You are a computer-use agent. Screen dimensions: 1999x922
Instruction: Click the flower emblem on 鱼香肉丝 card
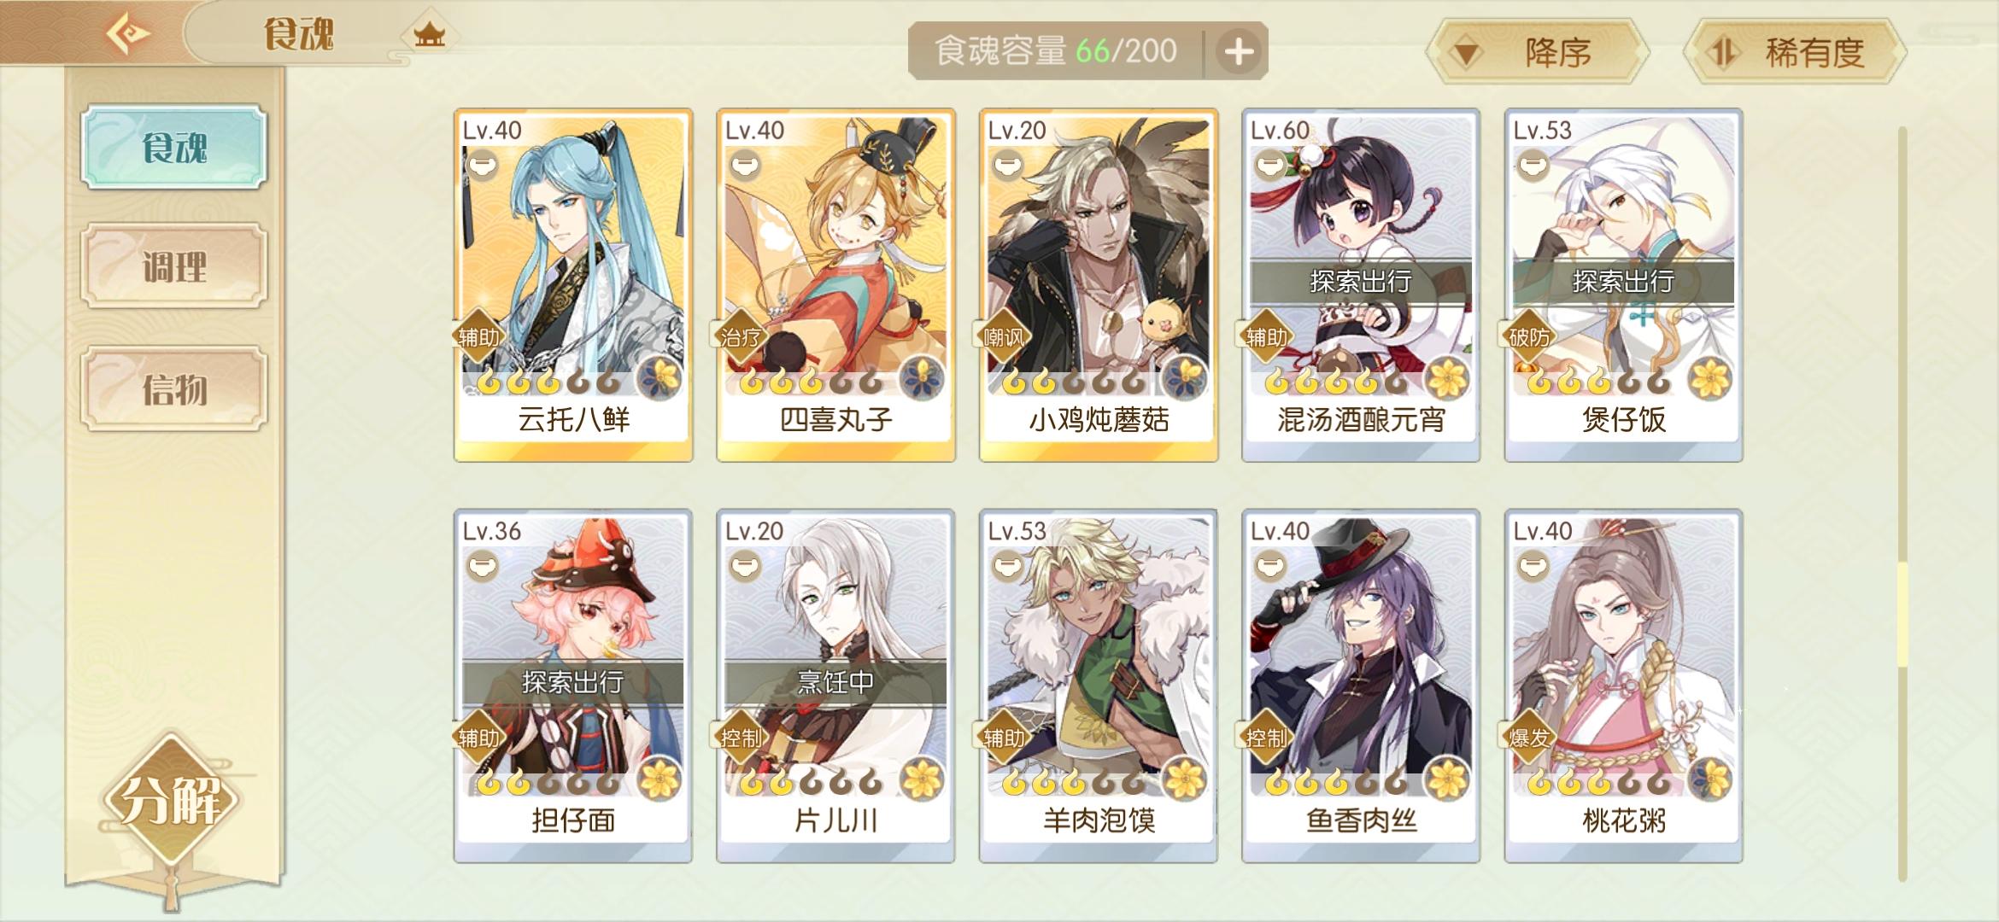1447,779
